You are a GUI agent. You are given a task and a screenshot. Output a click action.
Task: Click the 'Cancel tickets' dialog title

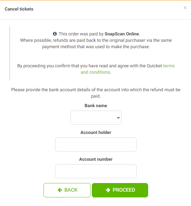[19, 9]
